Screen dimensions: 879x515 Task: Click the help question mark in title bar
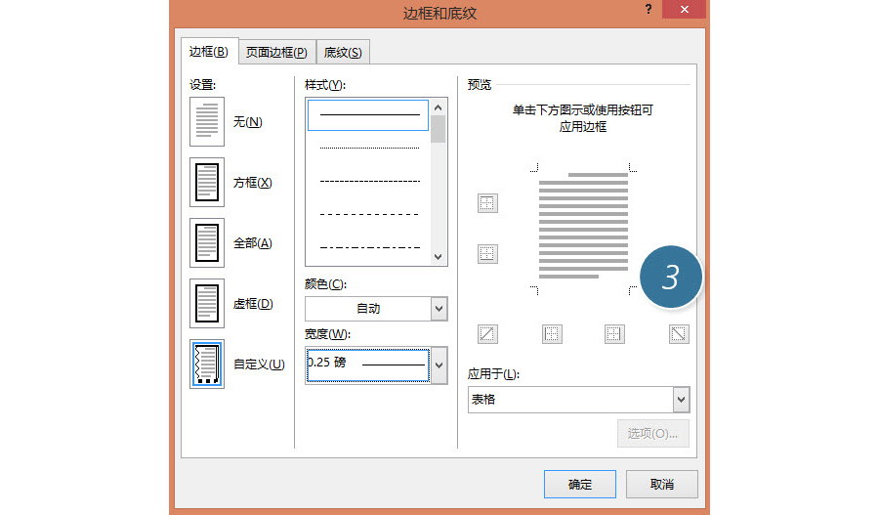[649, 9]
